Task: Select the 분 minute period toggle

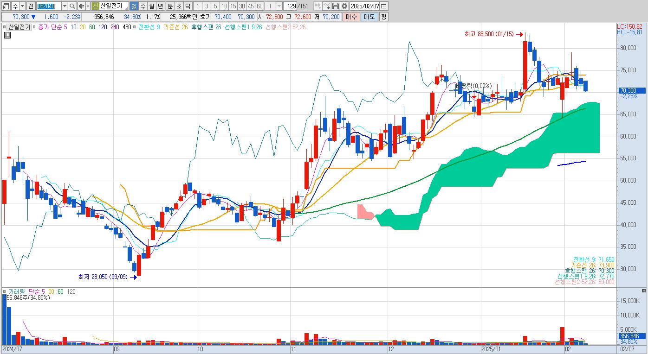Action: 170,6
